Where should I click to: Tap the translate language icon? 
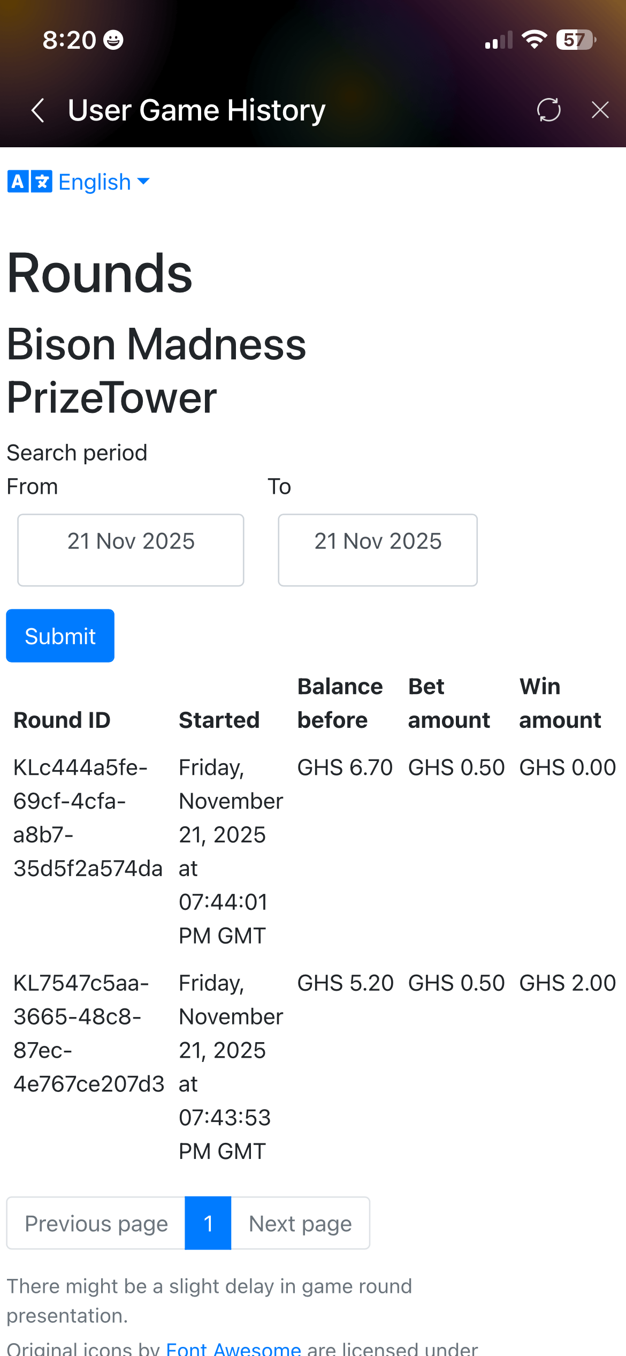pos(30,182)
